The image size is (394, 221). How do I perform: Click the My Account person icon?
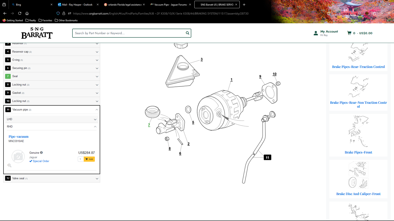pos(316,33)
